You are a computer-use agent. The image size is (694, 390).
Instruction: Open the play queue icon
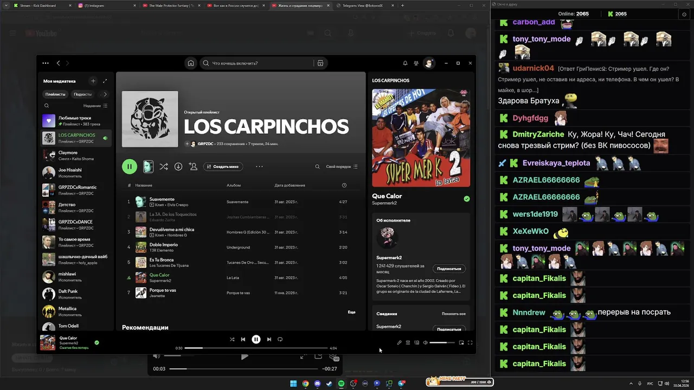tap(408, 343)
